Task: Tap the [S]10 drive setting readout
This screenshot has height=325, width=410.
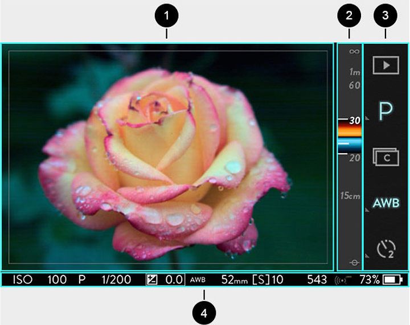Action: pyautogui.click(x=268, y=280)
